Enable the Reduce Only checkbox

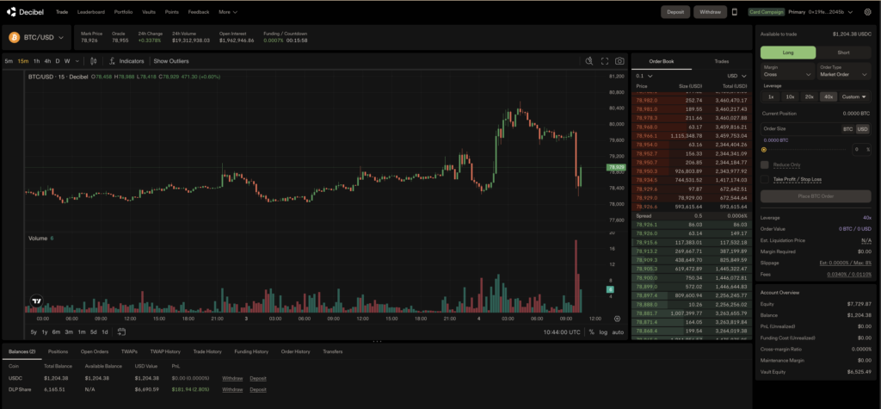point(764,164)
